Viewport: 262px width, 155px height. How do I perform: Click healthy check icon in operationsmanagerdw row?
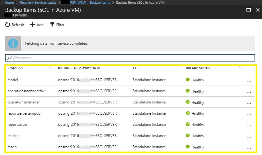(x=188, y=91)
